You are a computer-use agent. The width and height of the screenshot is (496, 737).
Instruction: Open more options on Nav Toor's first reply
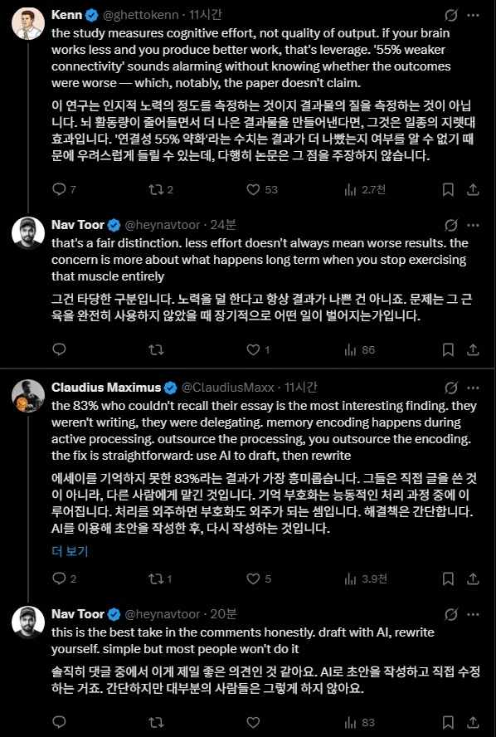point(474,223)
